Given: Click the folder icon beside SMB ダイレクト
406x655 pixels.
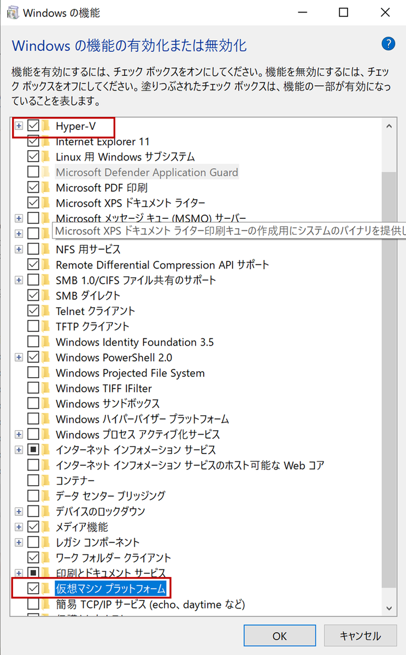Looking at the screenshot, I should [47, 295].
